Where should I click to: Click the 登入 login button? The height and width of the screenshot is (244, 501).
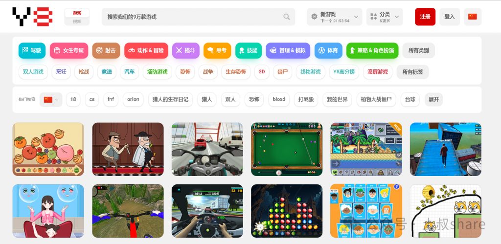click(449, 17)
